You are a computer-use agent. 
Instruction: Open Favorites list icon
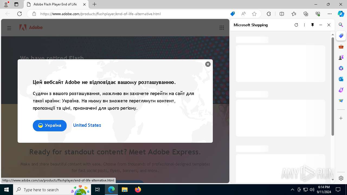click(294, 14)
